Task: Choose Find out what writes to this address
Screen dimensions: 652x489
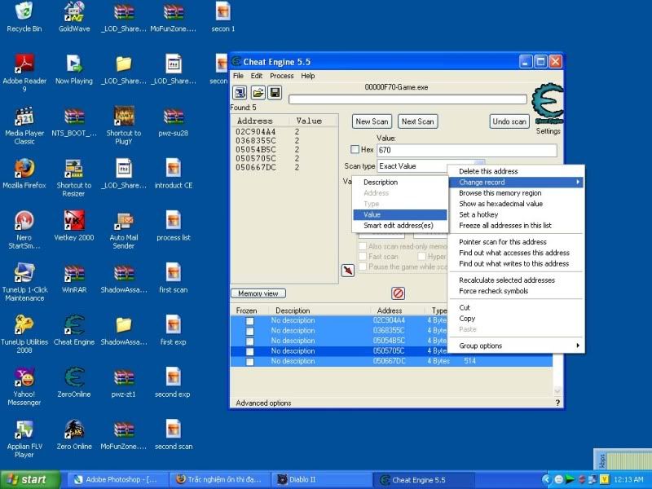Action: click(x=516, y=263)
